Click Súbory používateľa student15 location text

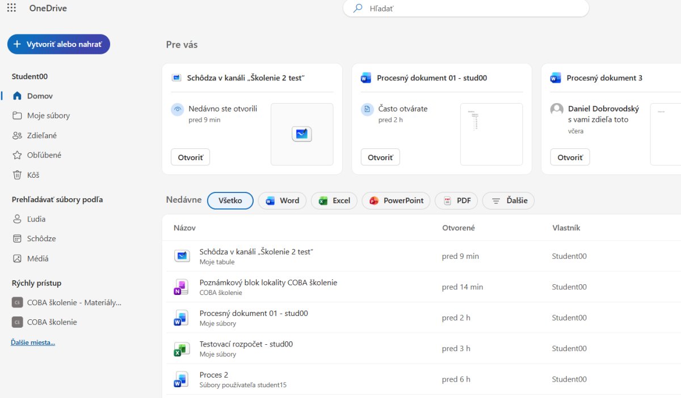pos(243,386)
